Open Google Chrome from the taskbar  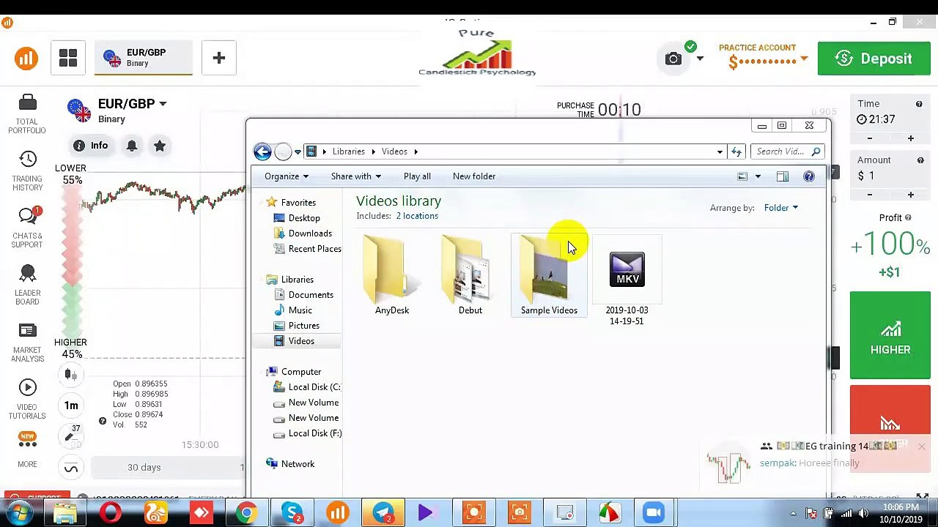(x=247, y=513)
